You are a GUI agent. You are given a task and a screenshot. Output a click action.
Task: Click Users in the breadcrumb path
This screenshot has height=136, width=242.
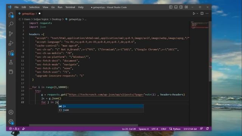[x=27, y=19]
